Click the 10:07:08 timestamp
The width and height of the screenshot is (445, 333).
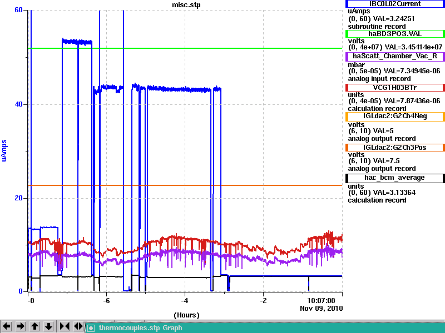(x=321, y=300)
